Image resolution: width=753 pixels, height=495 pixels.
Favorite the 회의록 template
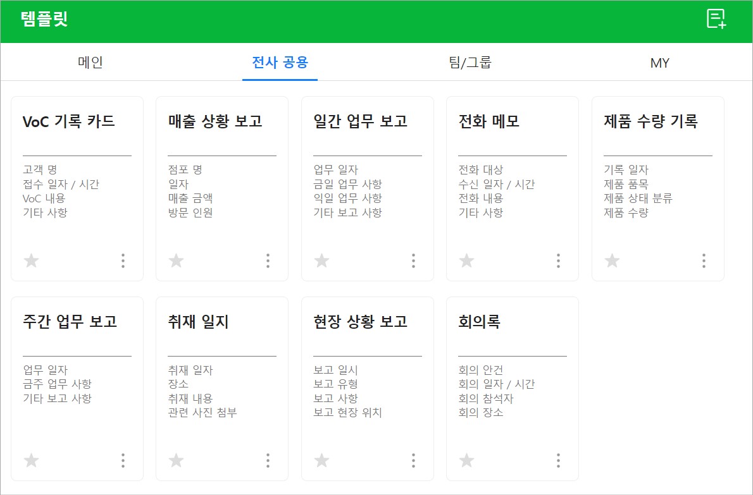coord(467,460)
